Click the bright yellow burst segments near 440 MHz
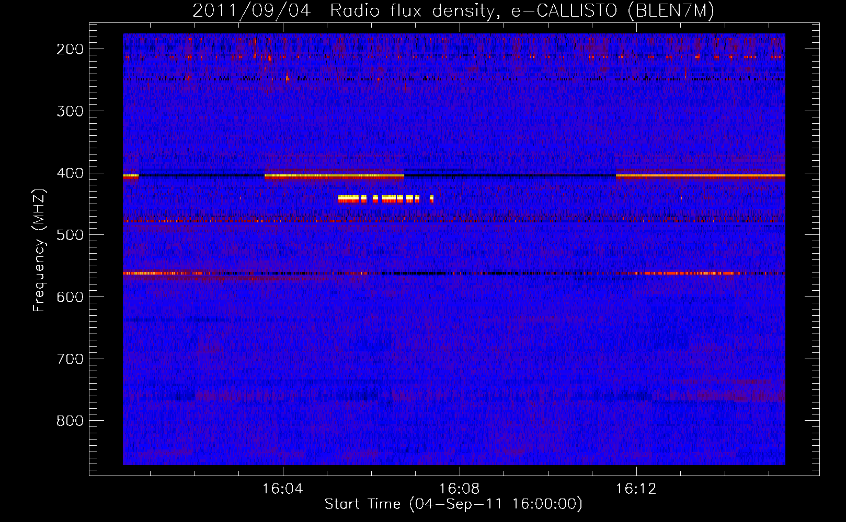 coord(386,198)
